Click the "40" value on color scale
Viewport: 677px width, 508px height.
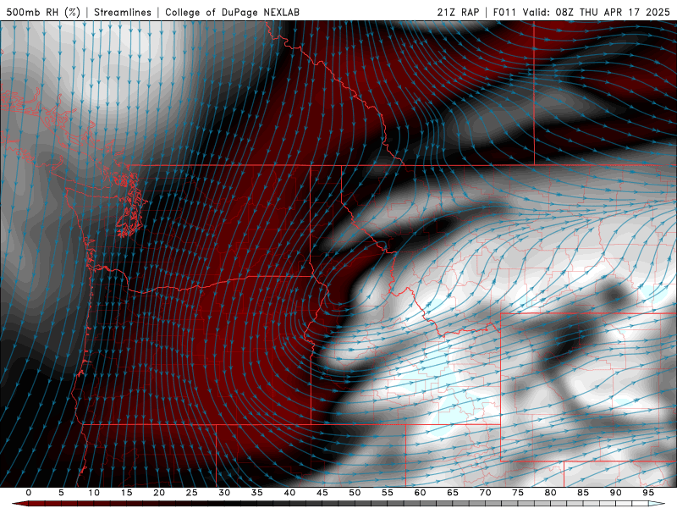289,493
